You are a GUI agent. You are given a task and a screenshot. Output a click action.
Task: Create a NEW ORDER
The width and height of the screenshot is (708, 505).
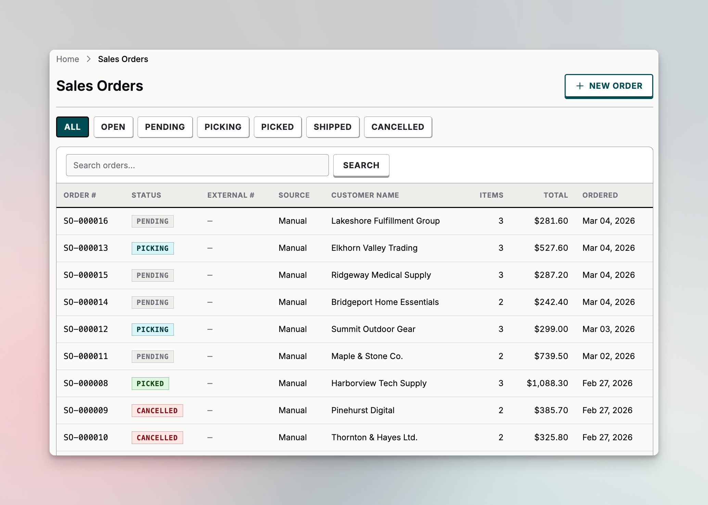[609, 86]
